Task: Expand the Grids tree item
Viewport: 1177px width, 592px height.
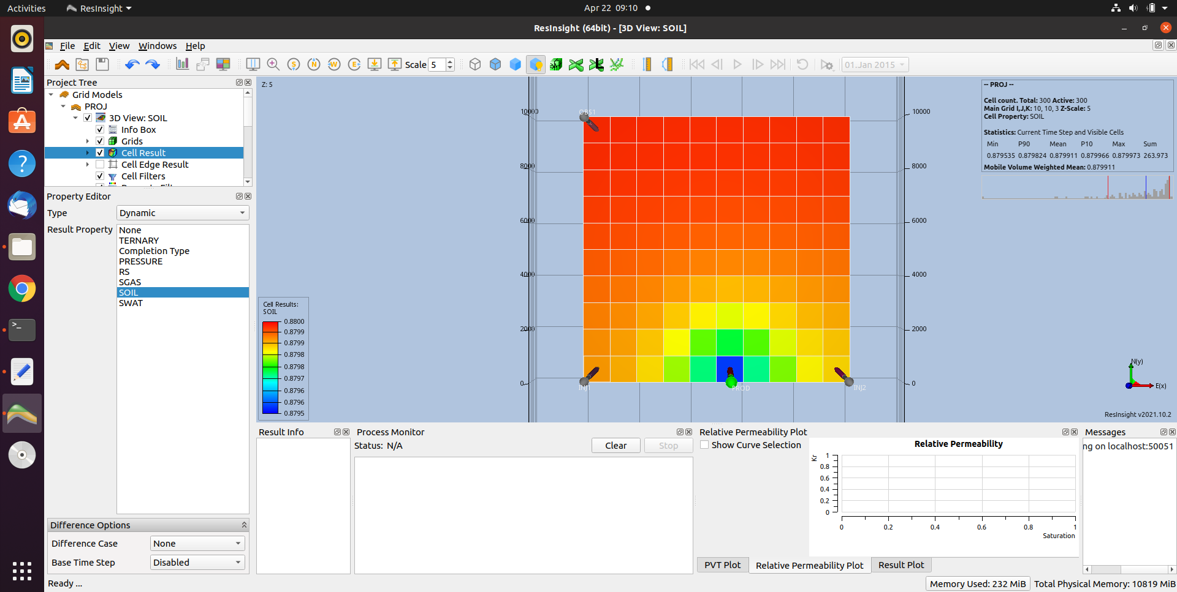Action: click(x=87, y=141)
